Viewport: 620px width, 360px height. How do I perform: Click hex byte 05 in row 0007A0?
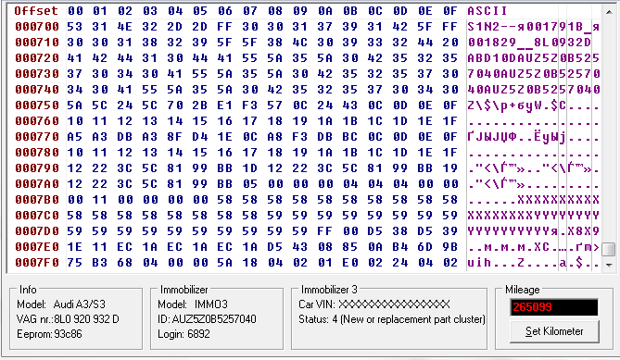click(x=250, y=184)
